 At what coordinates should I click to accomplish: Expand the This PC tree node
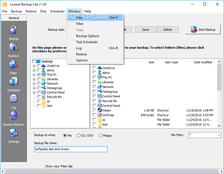click(34, 75)
